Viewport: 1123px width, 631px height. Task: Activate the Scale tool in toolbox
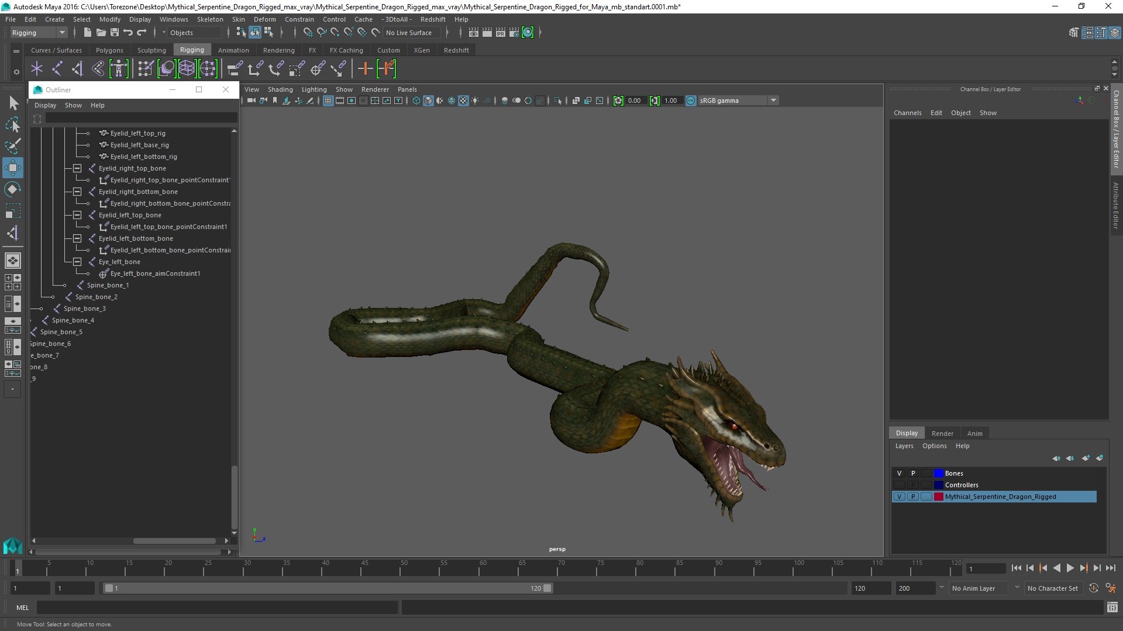click(x=13, y=210)
